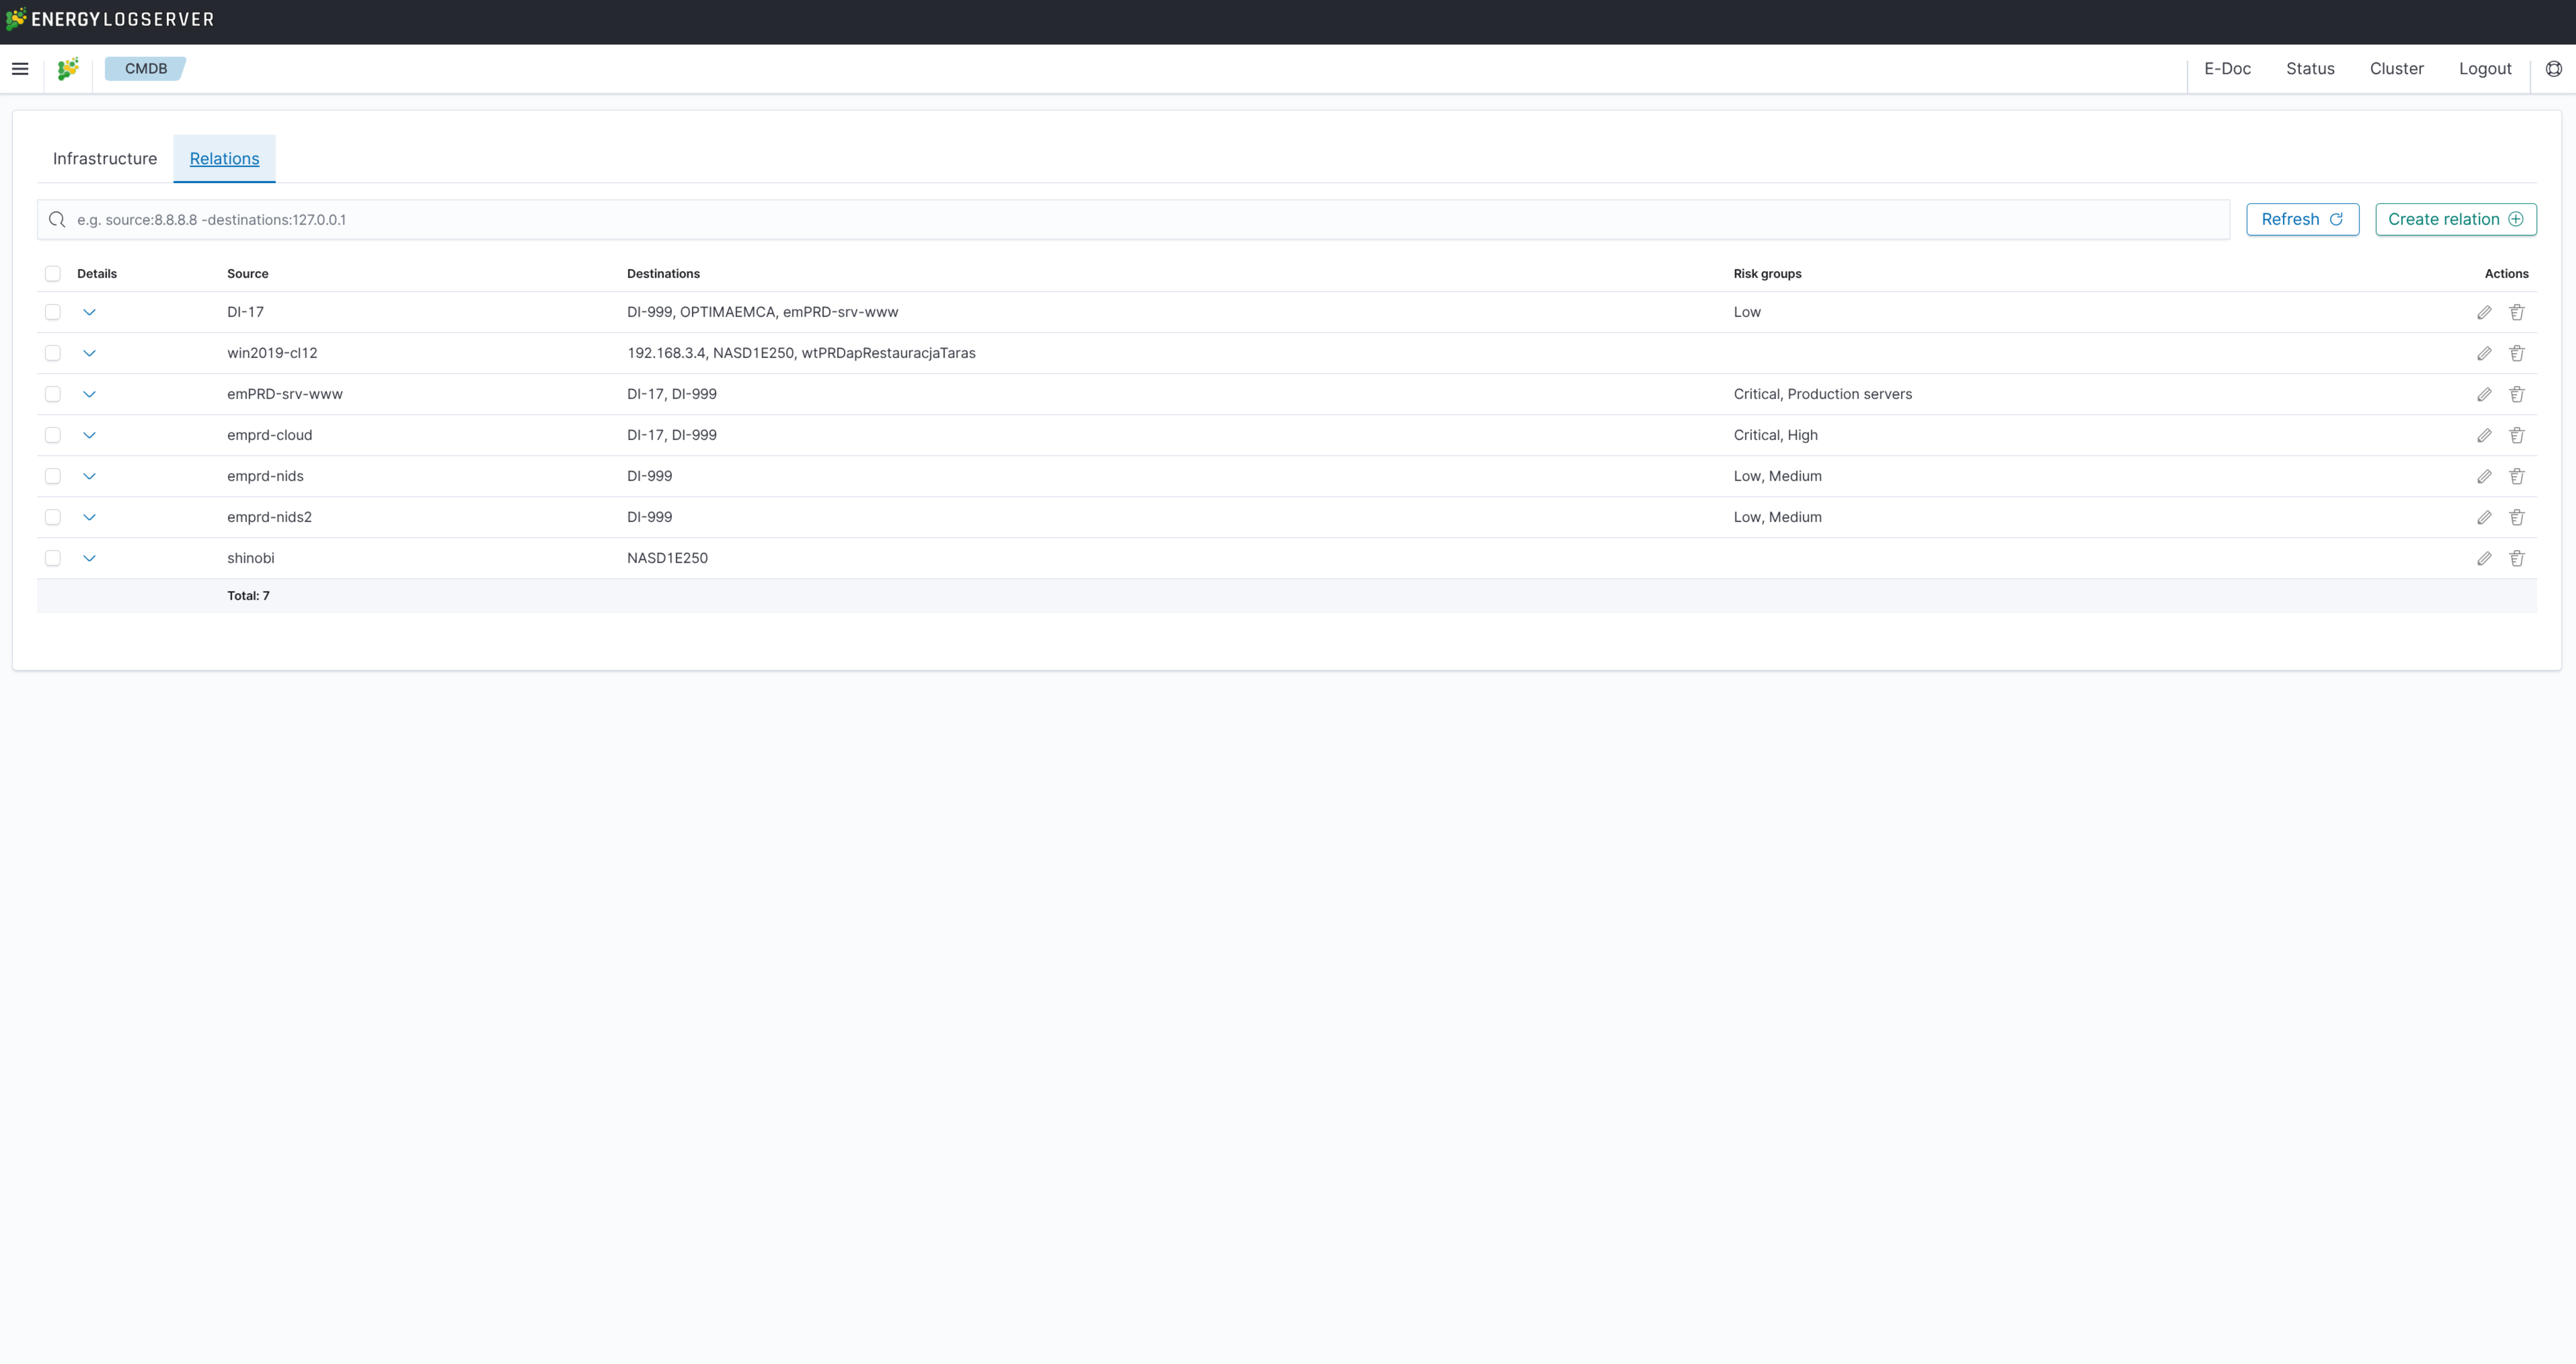
Task: Open the help icon at top right
Action: point(2554,68)
